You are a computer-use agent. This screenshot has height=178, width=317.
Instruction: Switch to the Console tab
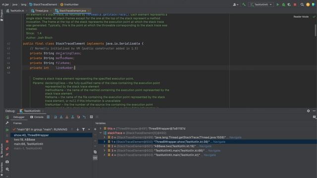tap(37, 117)
